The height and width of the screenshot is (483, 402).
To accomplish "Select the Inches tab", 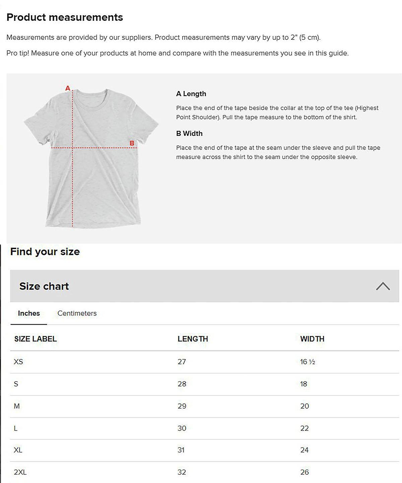I will click(x=29, y=313).
